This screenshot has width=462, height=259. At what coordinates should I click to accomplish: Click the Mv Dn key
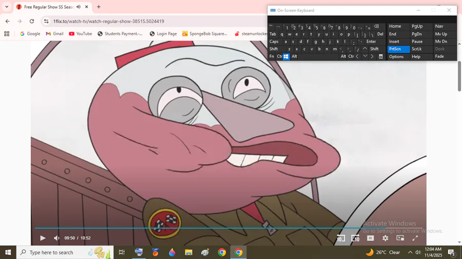445,41
